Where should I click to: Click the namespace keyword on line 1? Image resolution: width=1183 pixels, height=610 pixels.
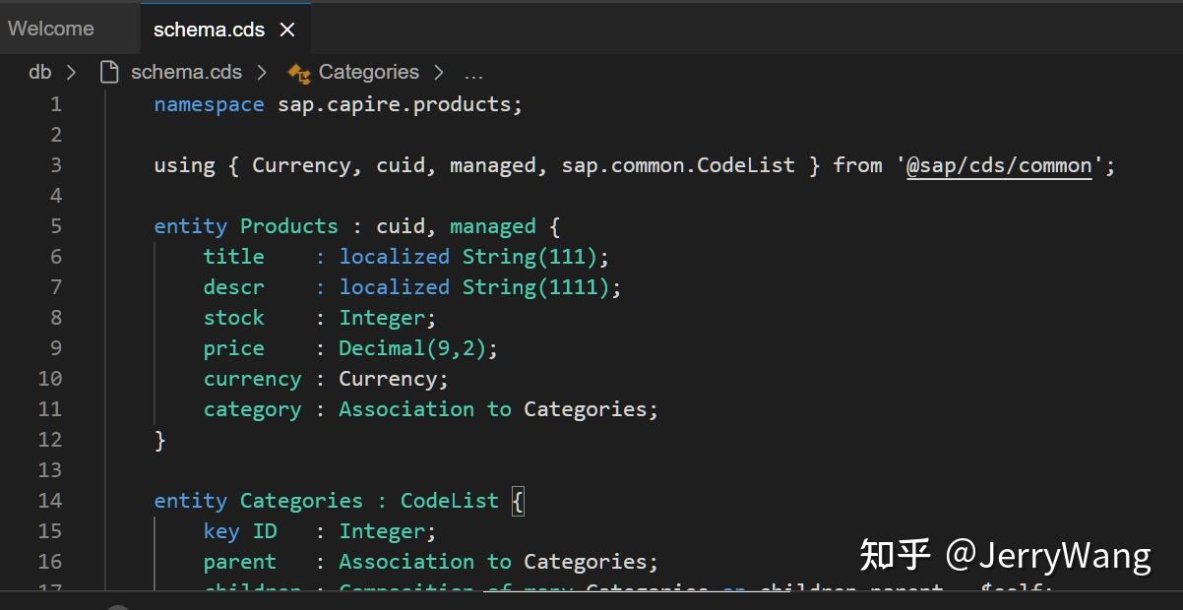coord(209,104)
